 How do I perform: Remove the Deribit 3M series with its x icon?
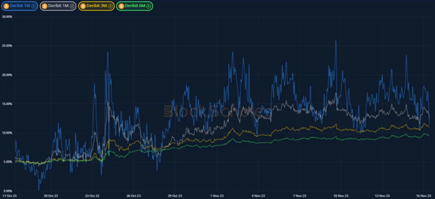pyautogui.click(x=111, y=6)
